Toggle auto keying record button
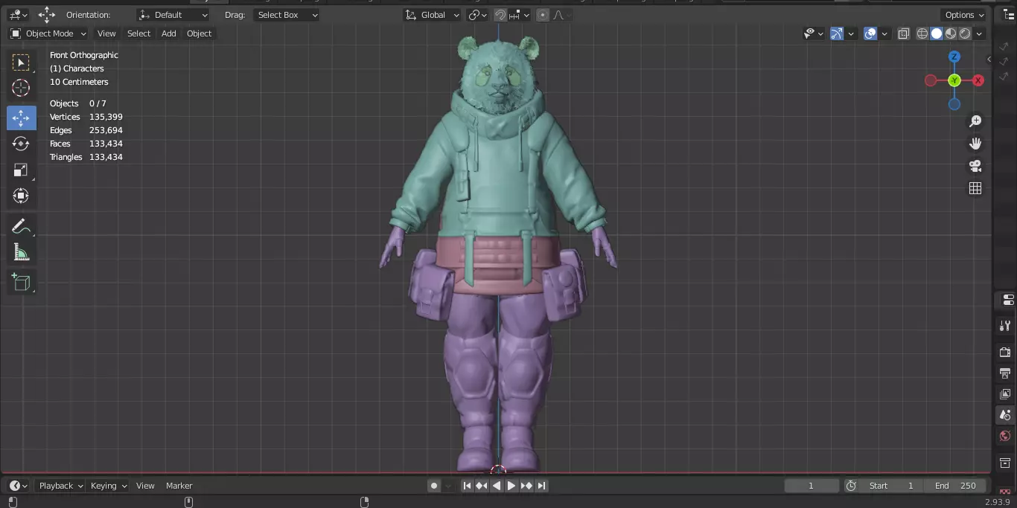This screenshot has height=508, width=1017. (434, 486)
